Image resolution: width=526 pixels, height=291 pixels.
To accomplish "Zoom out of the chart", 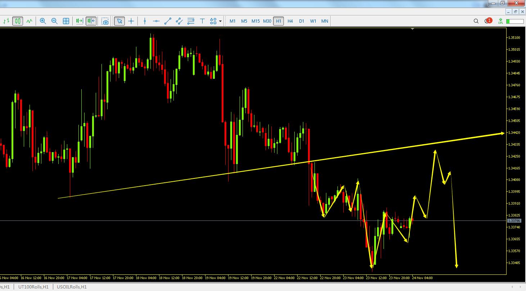I will (x=54, y=21).
